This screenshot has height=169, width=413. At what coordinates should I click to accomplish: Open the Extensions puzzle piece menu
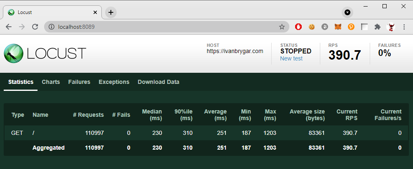pos(377,27)
